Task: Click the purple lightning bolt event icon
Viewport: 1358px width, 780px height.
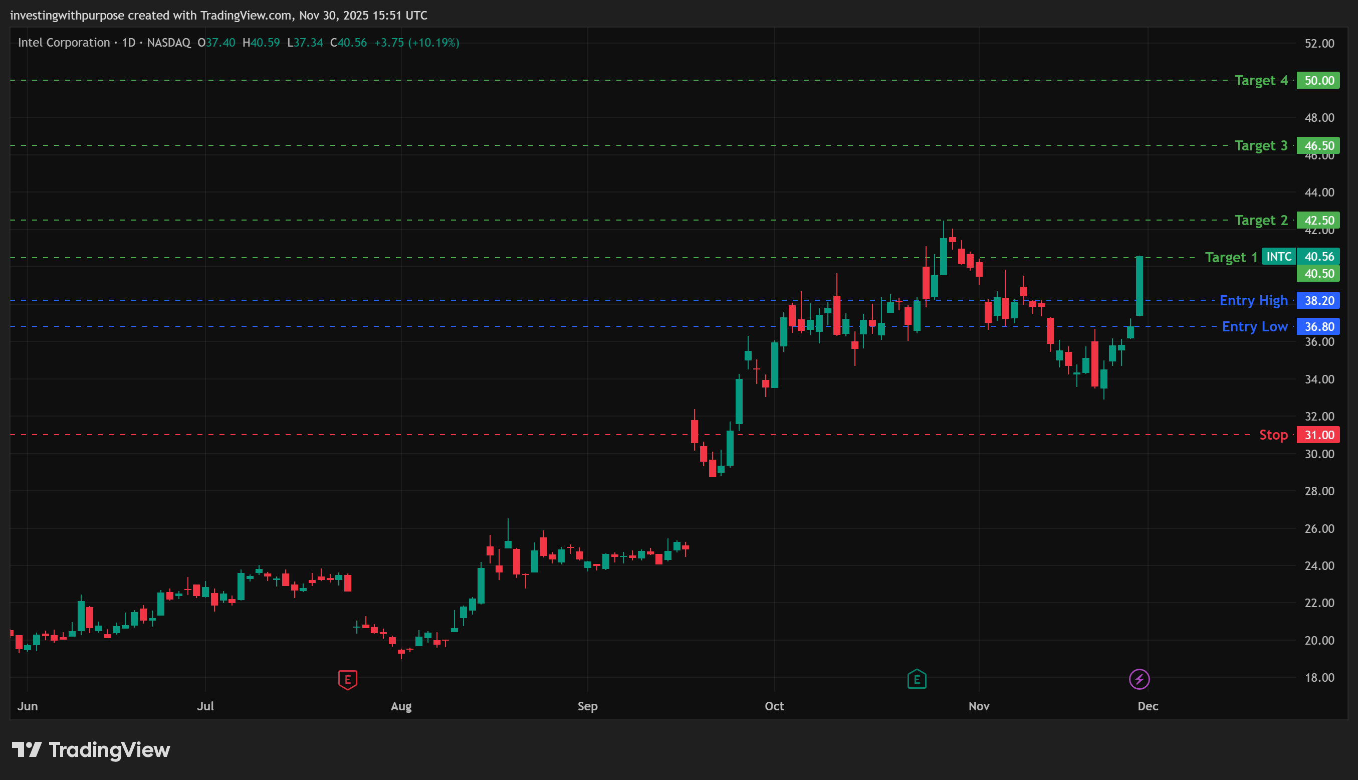Action: (1139, 679)
